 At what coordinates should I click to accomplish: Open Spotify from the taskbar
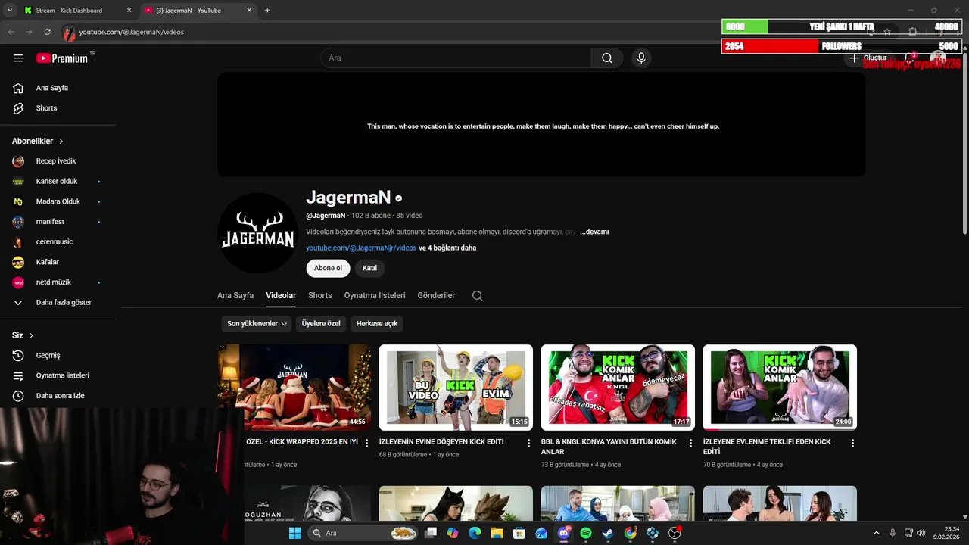tap(586, 533)
